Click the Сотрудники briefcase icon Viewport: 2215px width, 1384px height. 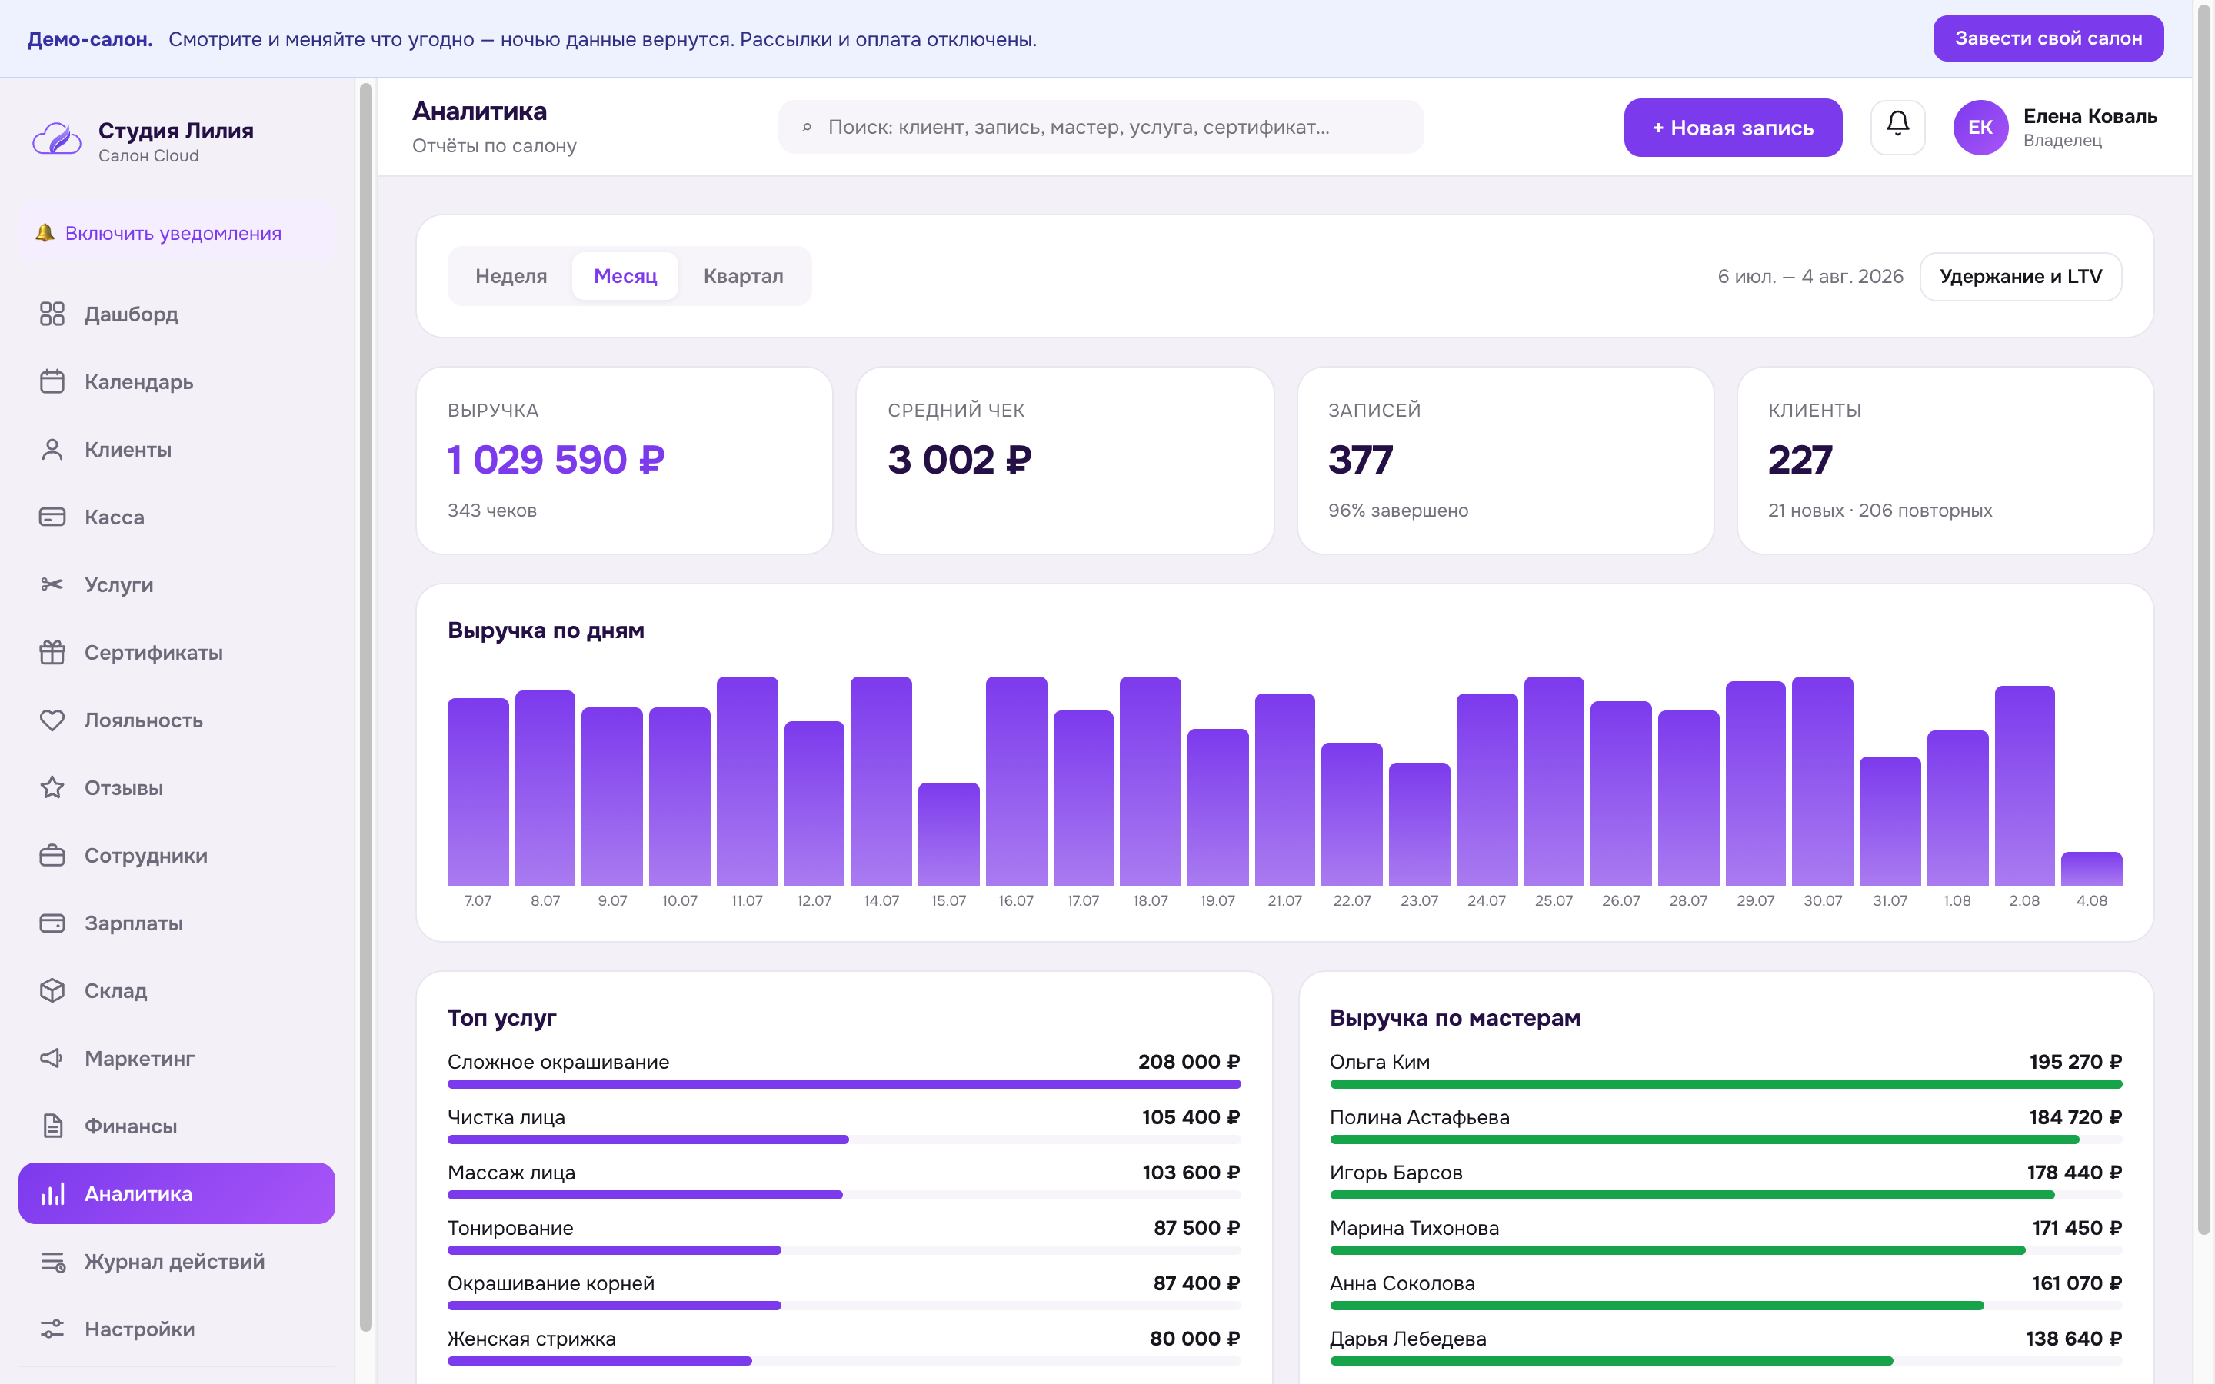click(x=52, y=856)
